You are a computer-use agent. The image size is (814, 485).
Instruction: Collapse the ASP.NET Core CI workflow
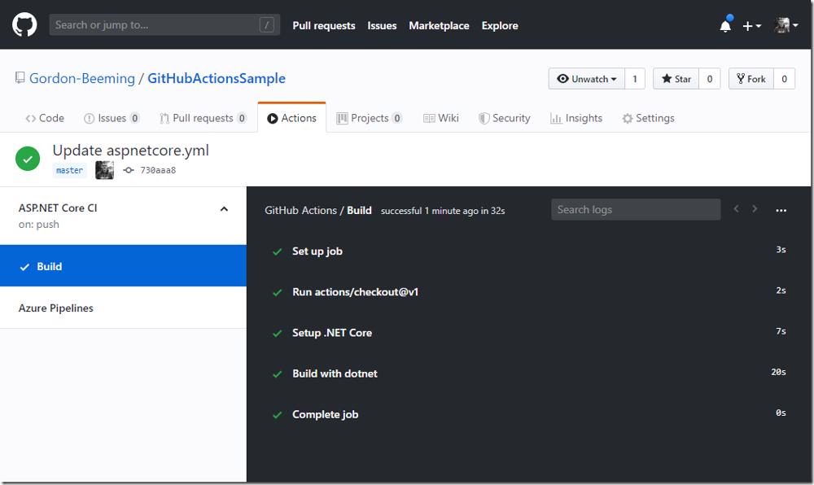[224, 209]
